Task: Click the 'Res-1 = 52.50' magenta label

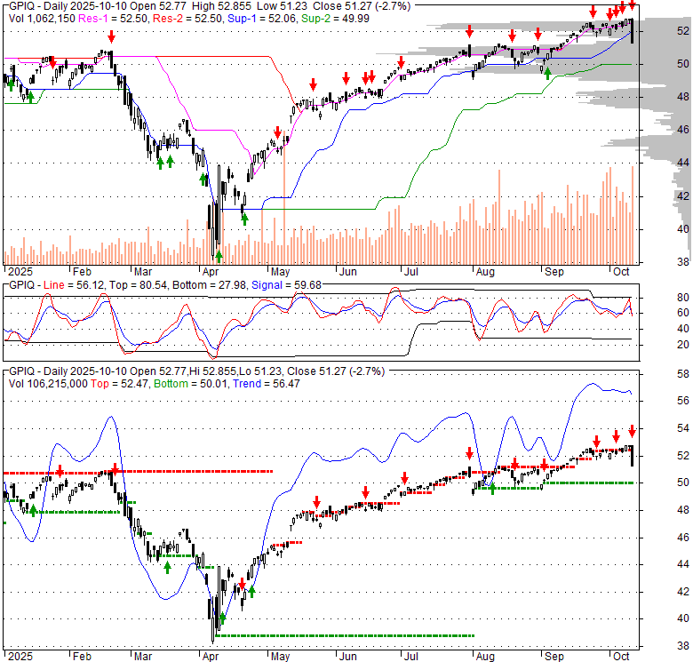Action: 114,19
